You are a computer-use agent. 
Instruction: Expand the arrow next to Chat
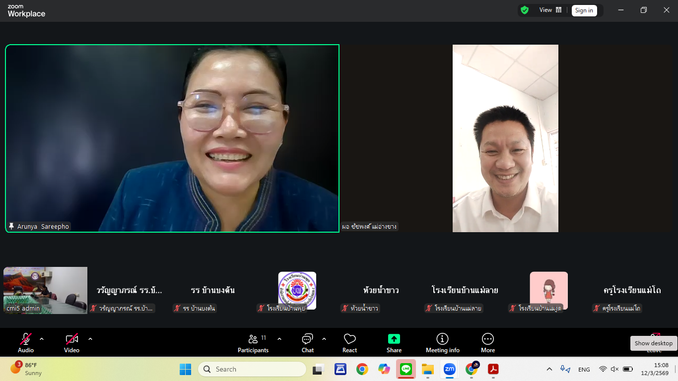tap(324, 339)
